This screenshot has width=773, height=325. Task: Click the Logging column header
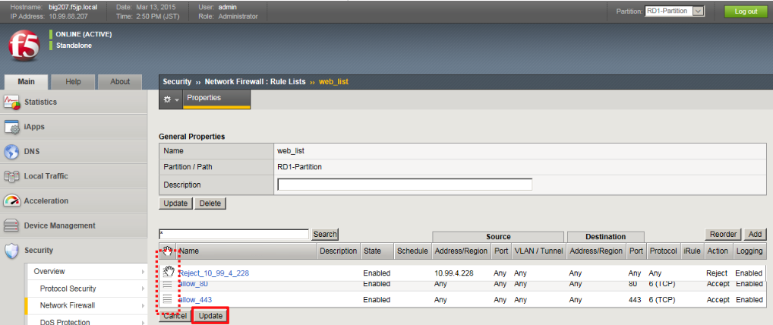click(749, 251)
